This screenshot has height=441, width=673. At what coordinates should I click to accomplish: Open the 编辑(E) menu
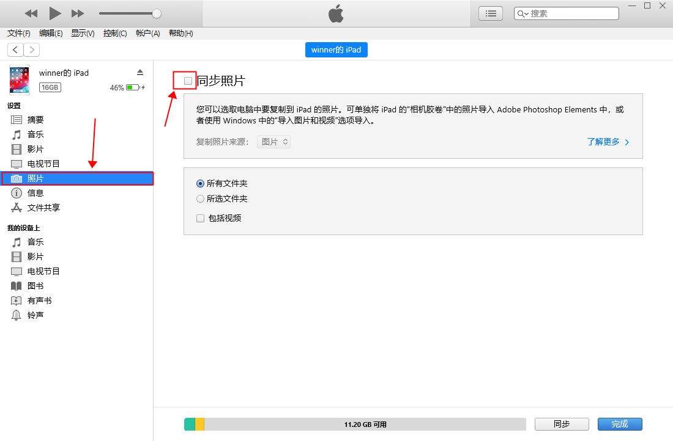coord(51,34)
